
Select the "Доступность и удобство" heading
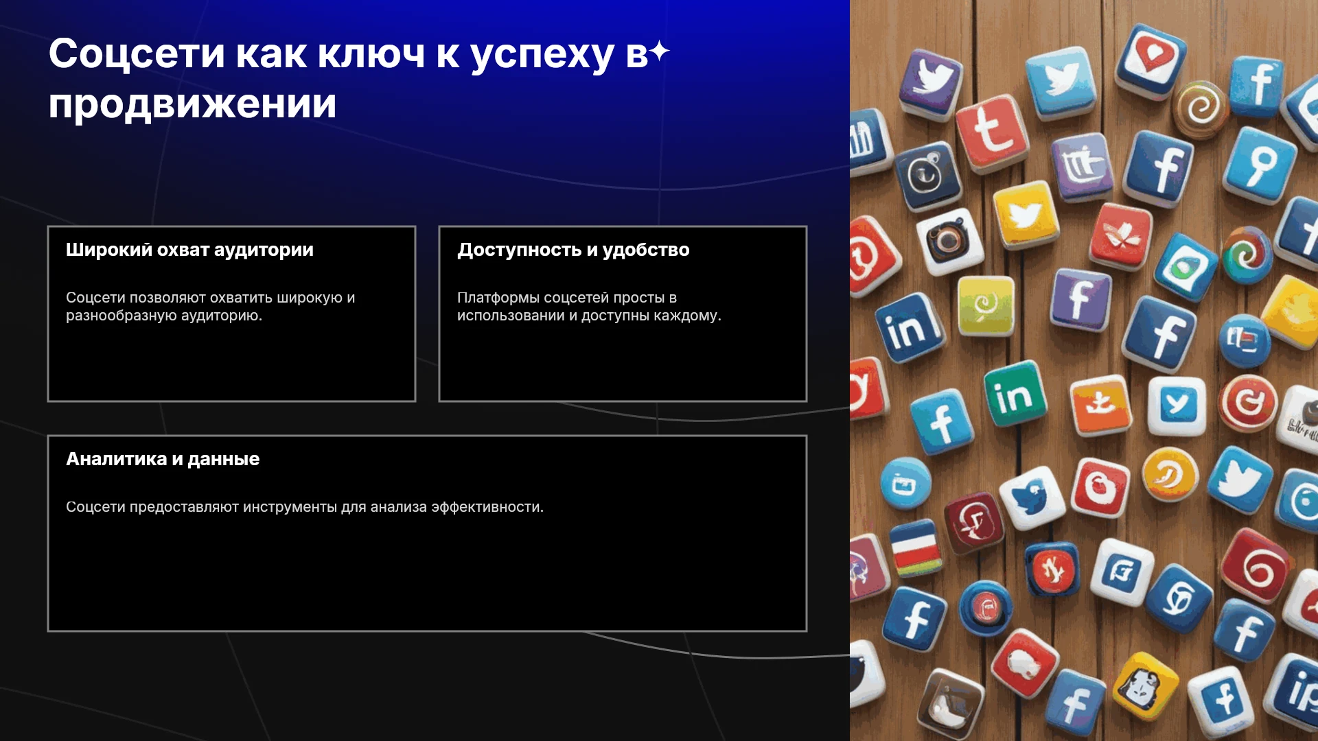click(x=573, y=250)
